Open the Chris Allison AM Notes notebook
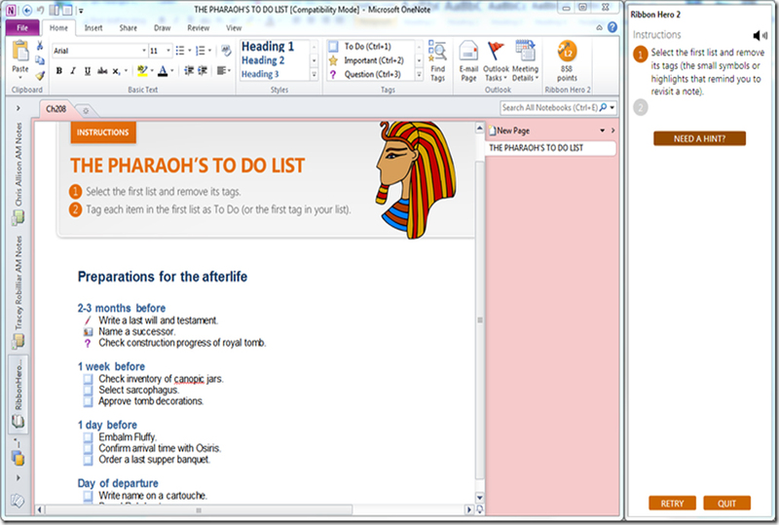Image resolution: width=779 pixels, height=525 pixels. pyautogui.click(x=19, y=173)
